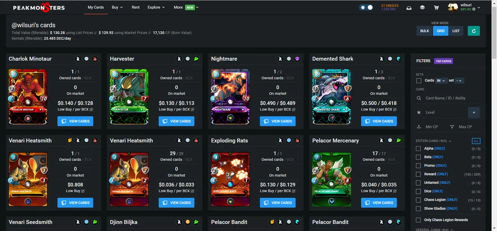Click the water element icon on Demented Shark
Viewport: 497px width, 231px height.
tap(398, 59)
